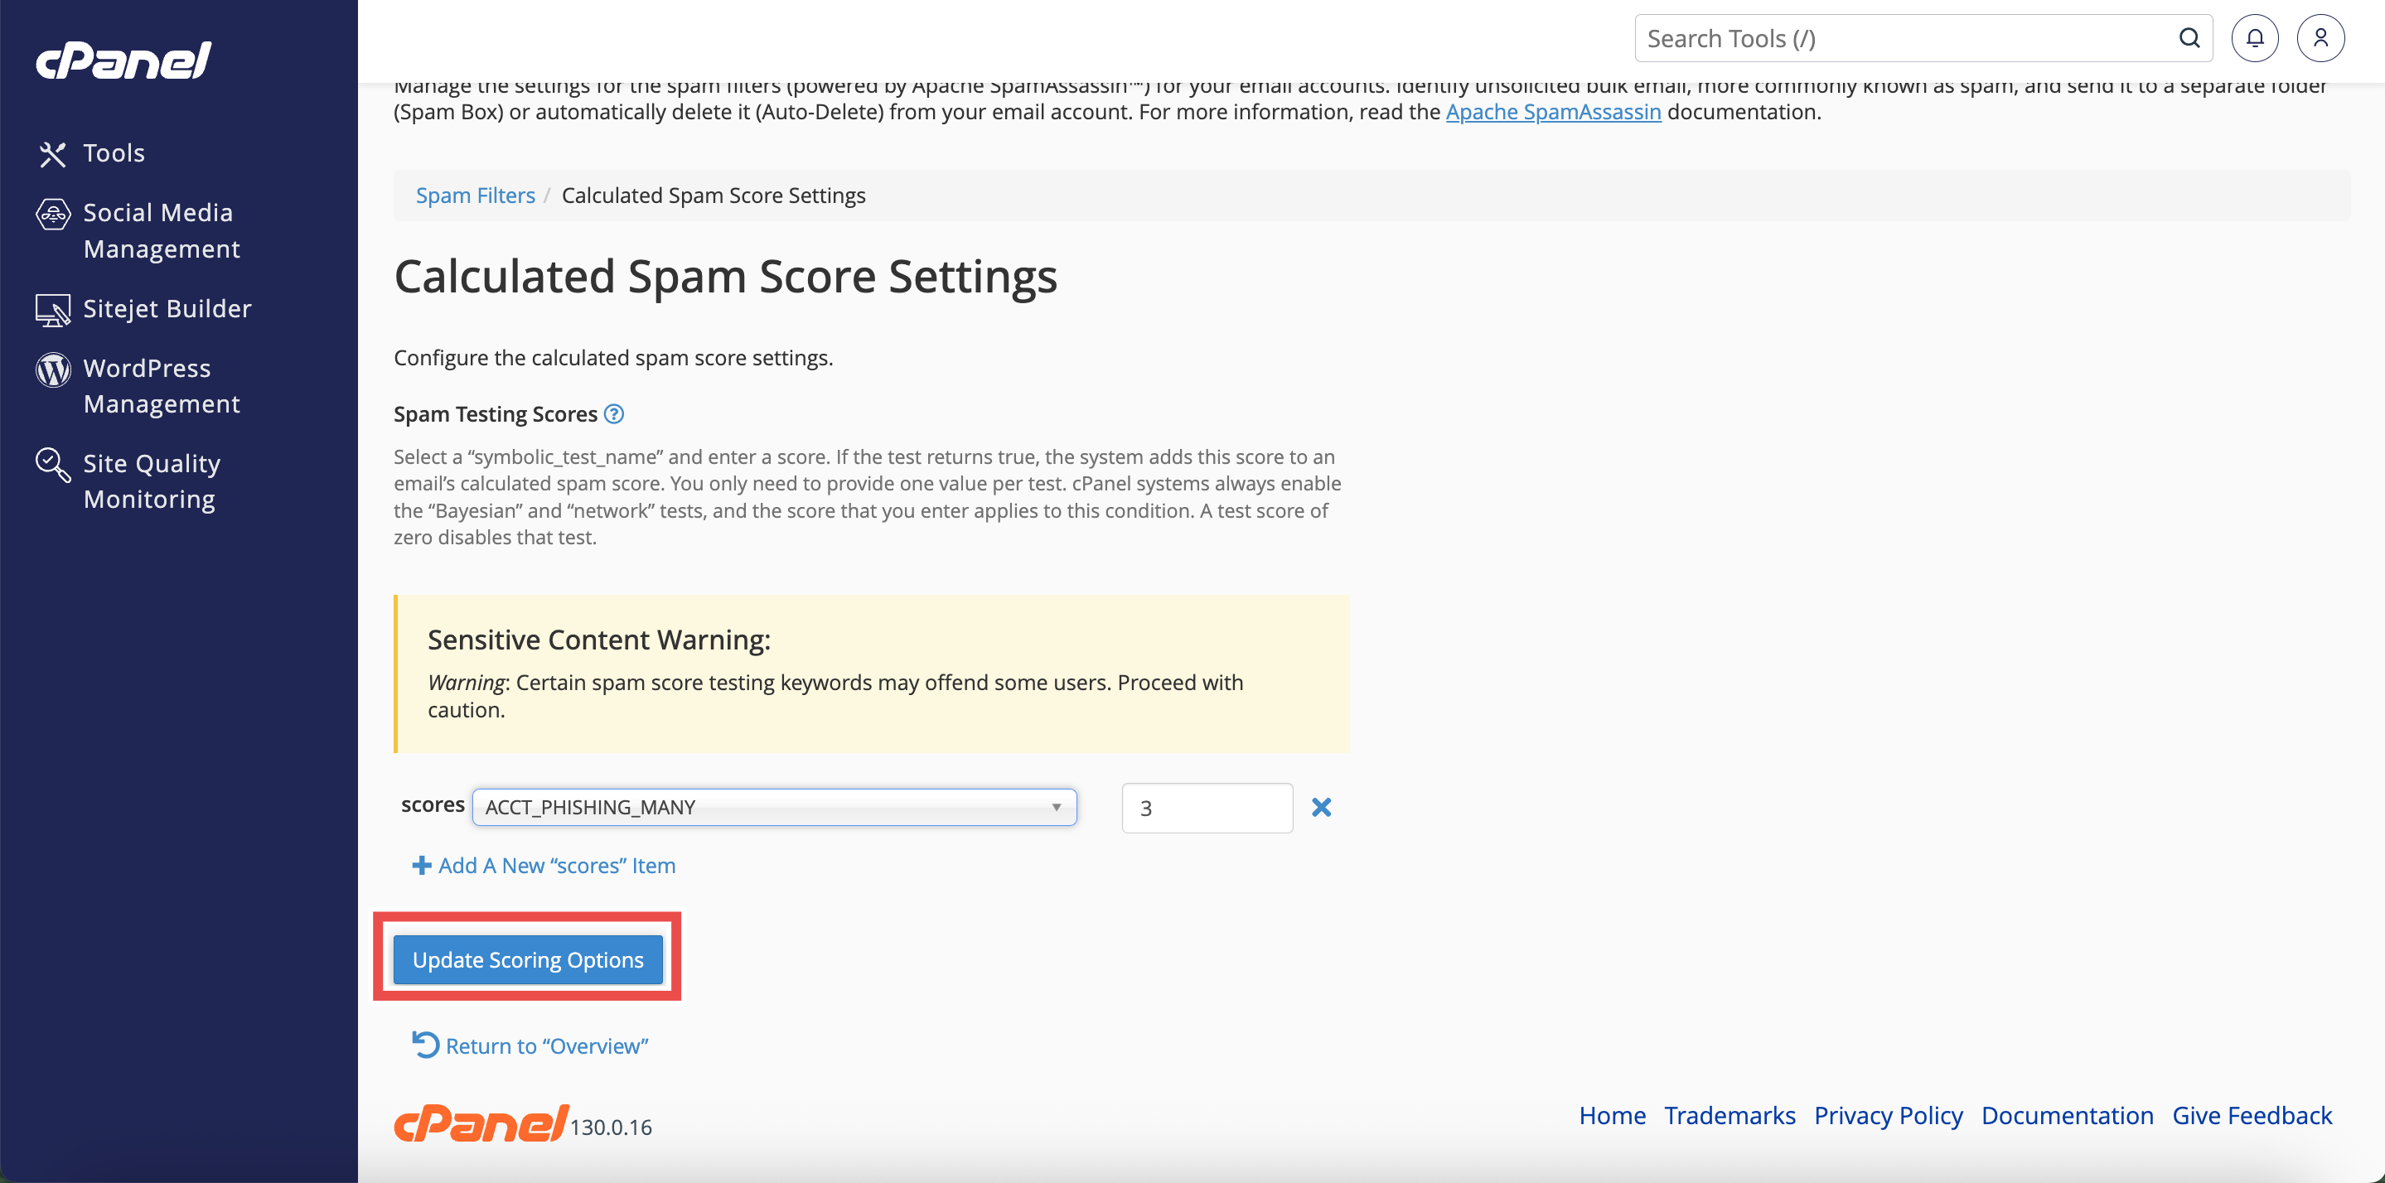This screenshot has width=2385, height=1183.
Task: Remove the ACCT_PHISHING_MANY score row
Action: click(1321, 807)
